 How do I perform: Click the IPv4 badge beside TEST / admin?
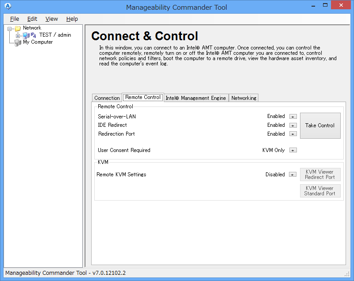coord(33,35)
